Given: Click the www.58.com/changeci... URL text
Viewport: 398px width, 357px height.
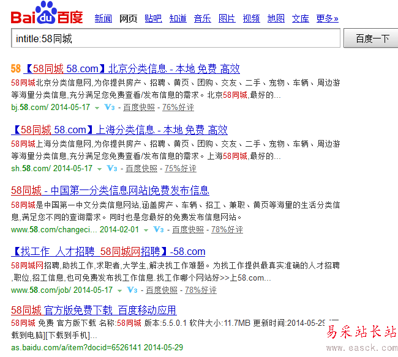Looking at the screenshot, I should (x=54, y=230).
